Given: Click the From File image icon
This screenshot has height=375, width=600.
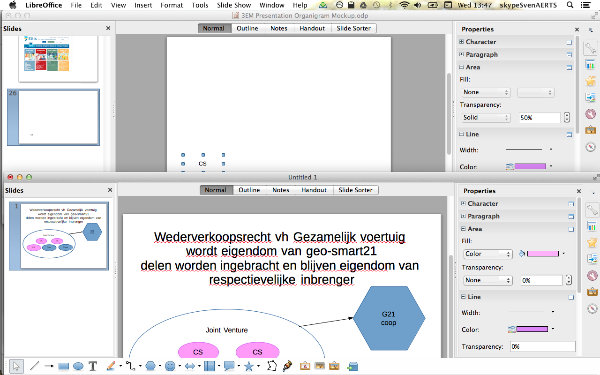Looking at the screenshot, I should (x=320, y=366).
